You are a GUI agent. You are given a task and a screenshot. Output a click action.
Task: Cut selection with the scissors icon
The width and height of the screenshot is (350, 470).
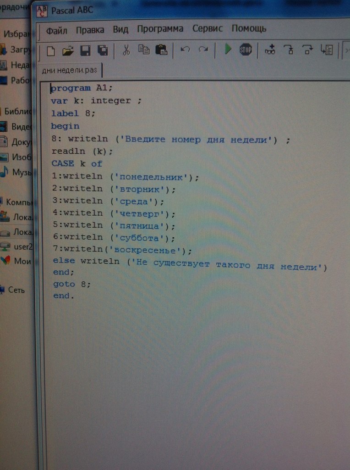(126, 50)
